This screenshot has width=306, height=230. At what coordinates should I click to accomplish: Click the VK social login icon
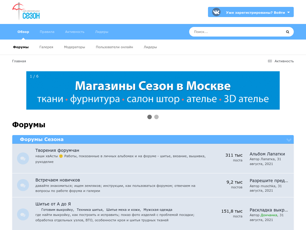[x=216, y=12]
